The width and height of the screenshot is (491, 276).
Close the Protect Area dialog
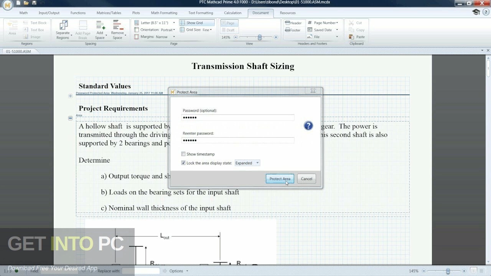click(313, 91)
